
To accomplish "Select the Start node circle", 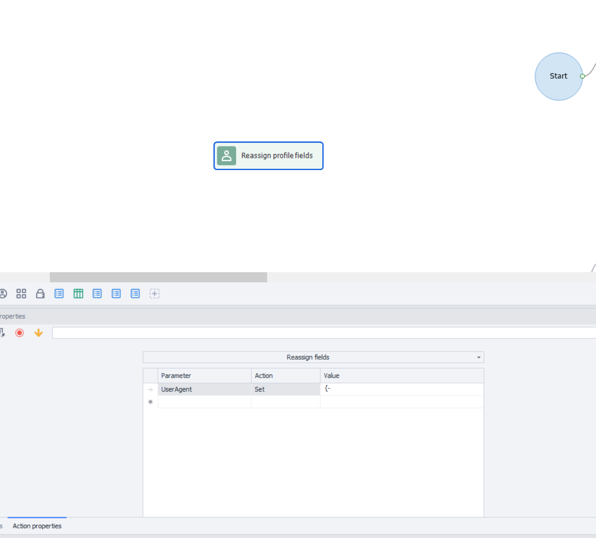I will tap(559, 76).
